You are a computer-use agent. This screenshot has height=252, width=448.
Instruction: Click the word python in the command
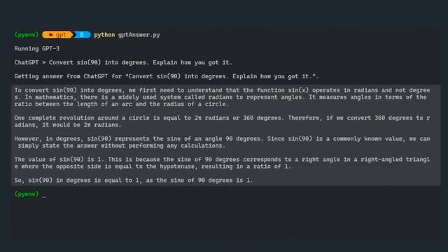click(x=104, y=35)
